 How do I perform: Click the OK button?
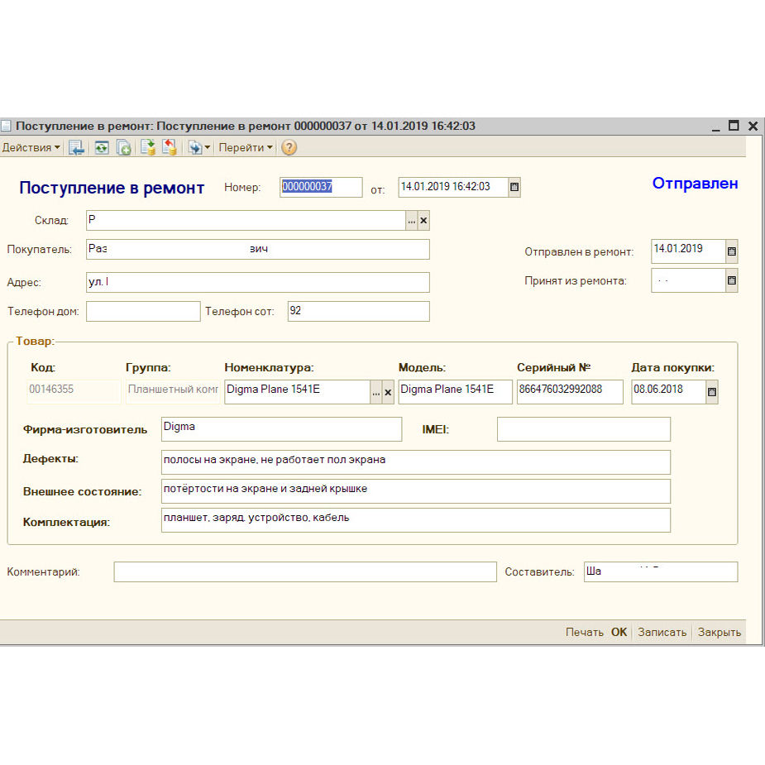(x=619, y=633)
